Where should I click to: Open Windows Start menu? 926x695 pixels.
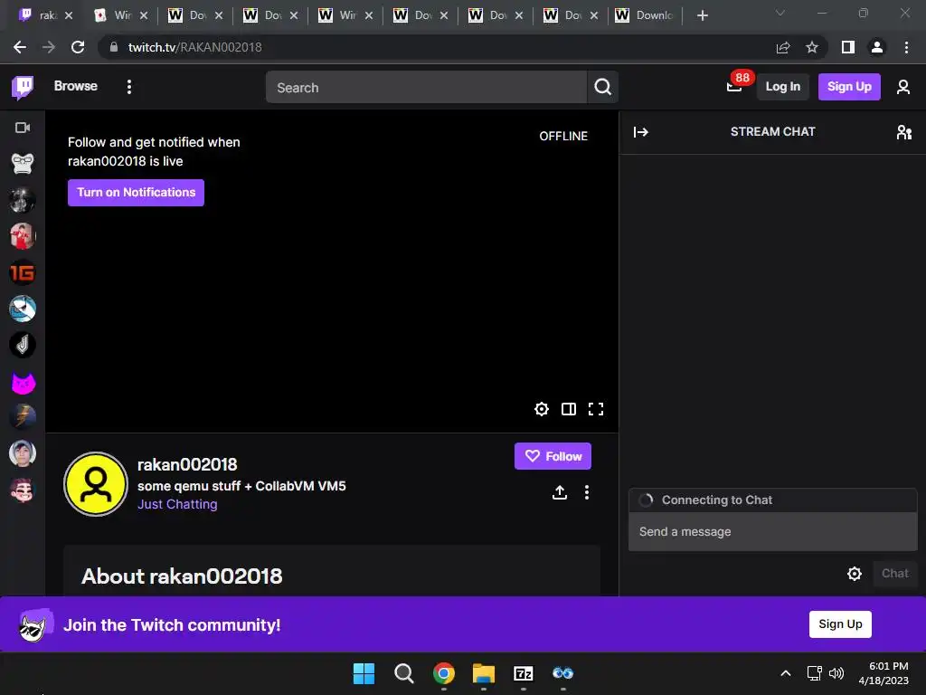click(x=364, y=673)
